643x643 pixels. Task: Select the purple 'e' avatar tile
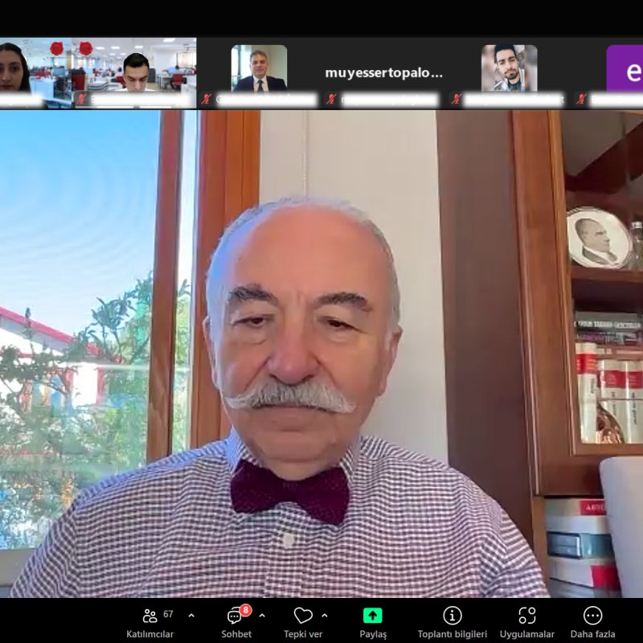pos(625,68)
